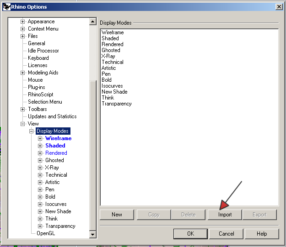The image size is (286, 247).
Task: Click the Export display mode button
Action: [x=259, y=215]
